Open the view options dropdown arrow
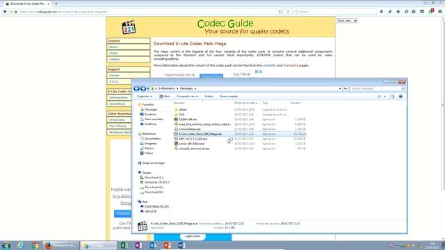This screenshot has height=250, width=445. point(385,97)
